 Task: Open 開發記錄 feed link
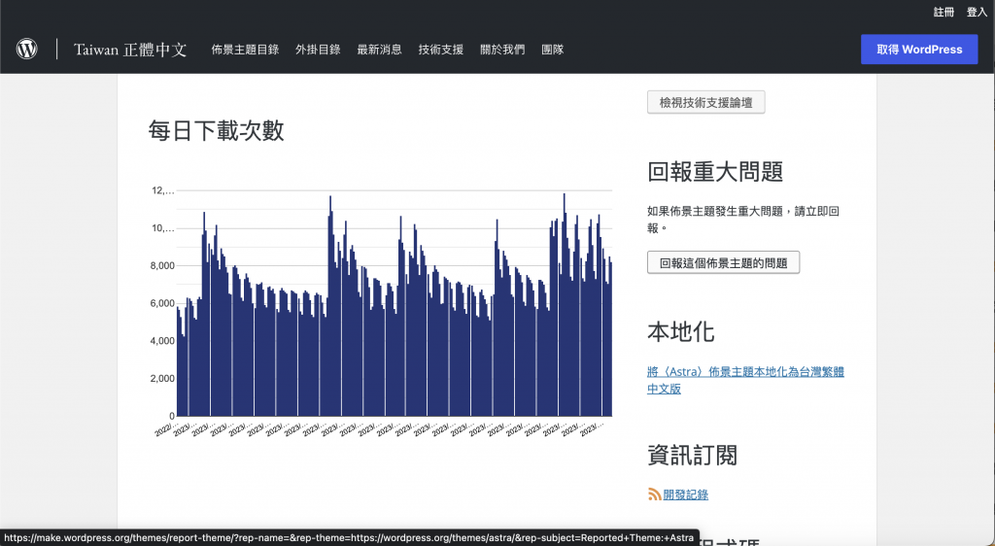(x=685, y=495)
